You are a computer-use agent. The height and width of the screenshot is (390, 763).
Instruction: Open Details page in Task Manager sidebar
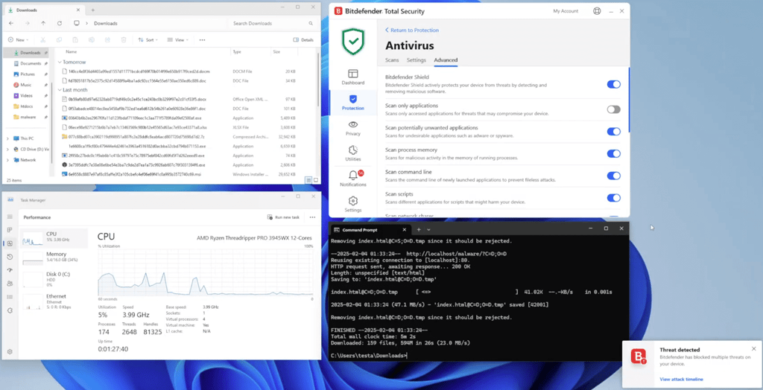pos(10,297)
